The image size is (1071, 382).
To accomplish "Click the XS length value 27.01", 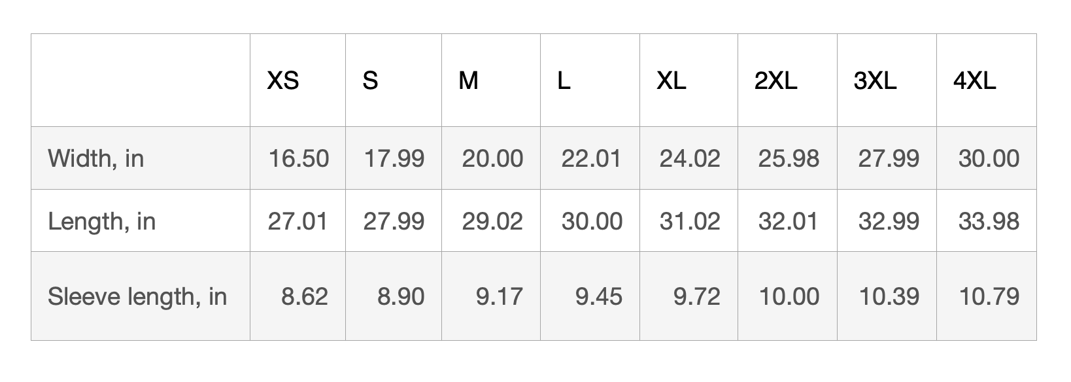I will pyautogui.click(x=297, y=221).
